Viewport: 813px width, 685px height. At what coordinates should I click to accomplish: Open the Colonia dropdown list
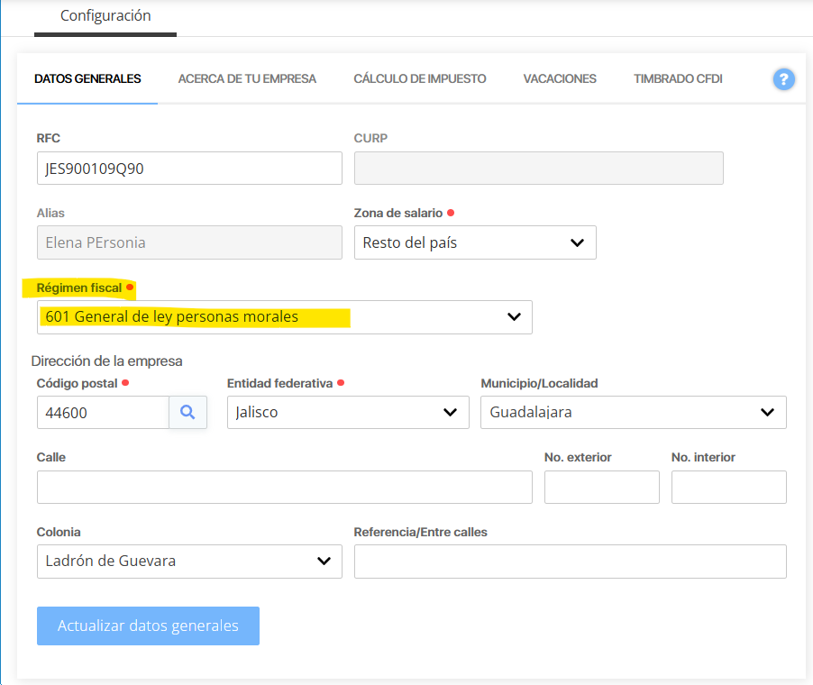pos(188,561)
